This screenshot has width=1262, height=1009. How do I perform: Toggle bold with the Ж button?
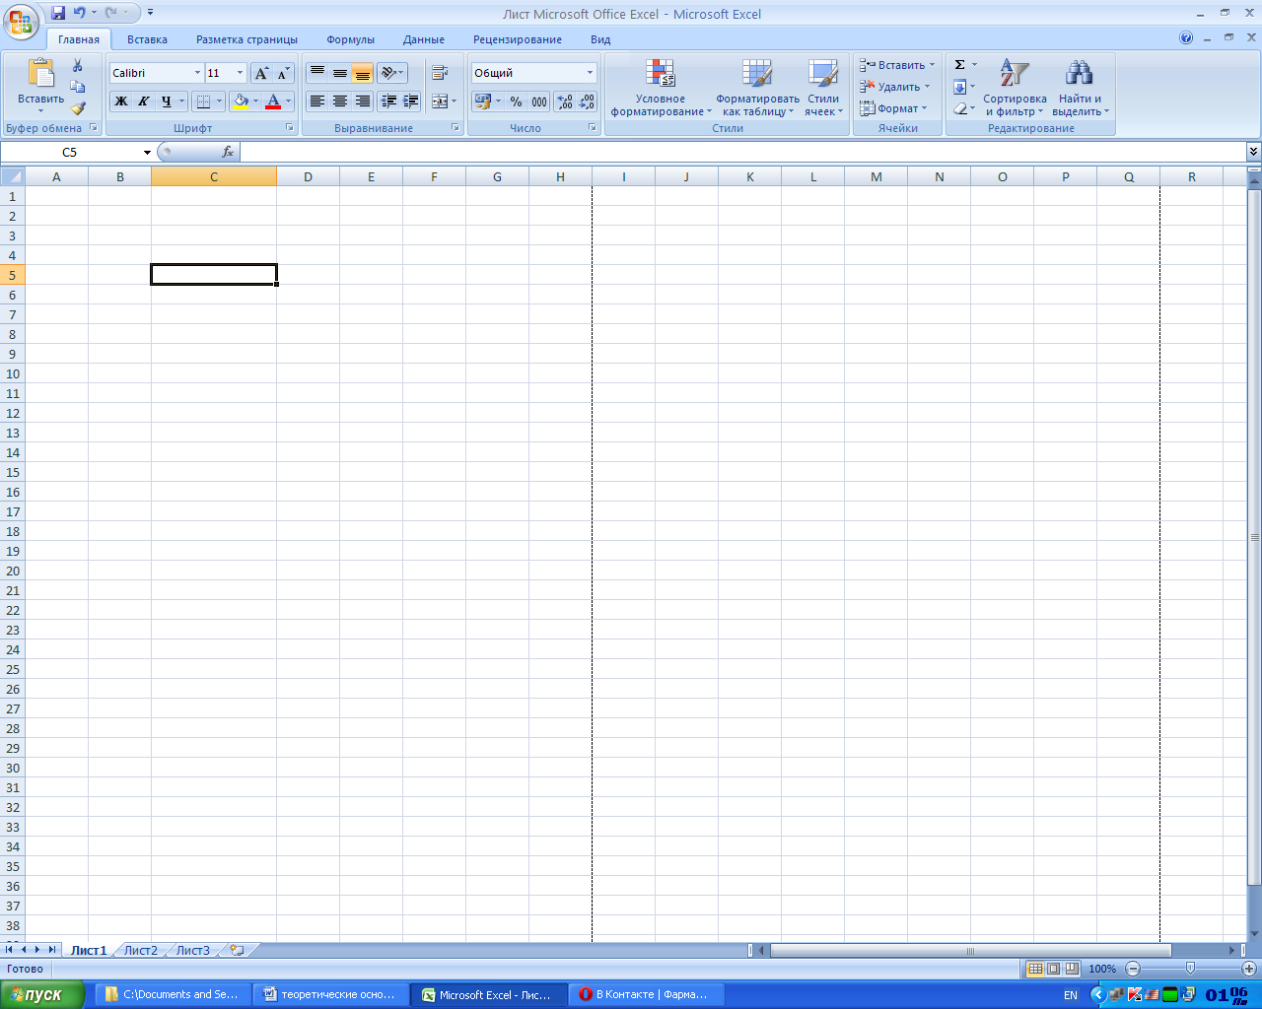pyautogui.click(x=121, y=101)
